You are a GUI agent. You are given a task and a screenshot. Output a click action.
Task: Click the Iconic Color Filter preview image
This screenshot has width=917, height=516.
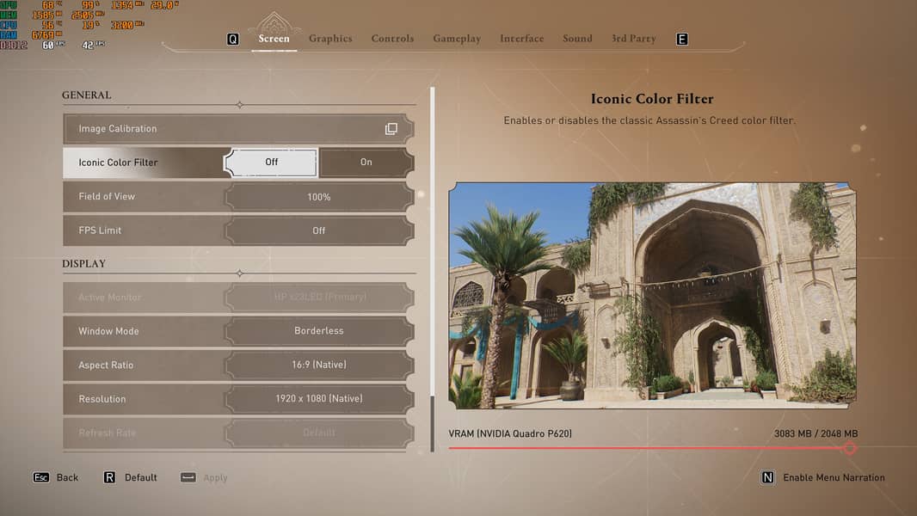[652, 295]
